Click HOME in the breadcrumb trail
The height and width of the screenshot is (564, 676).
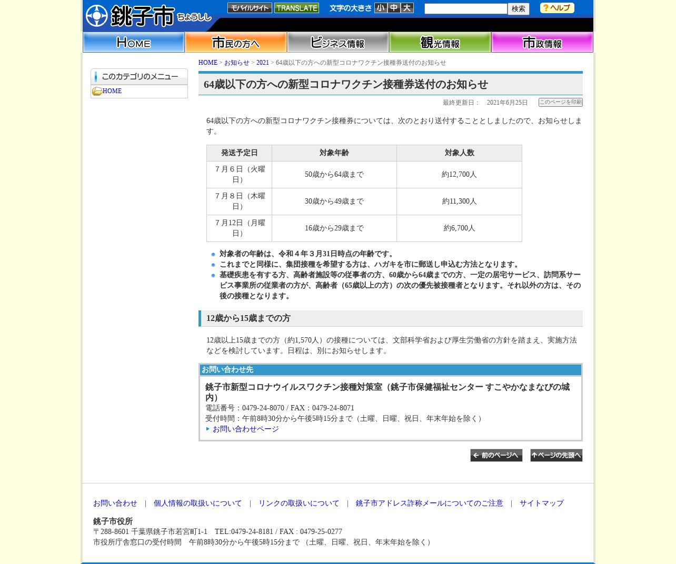point(208,63)
